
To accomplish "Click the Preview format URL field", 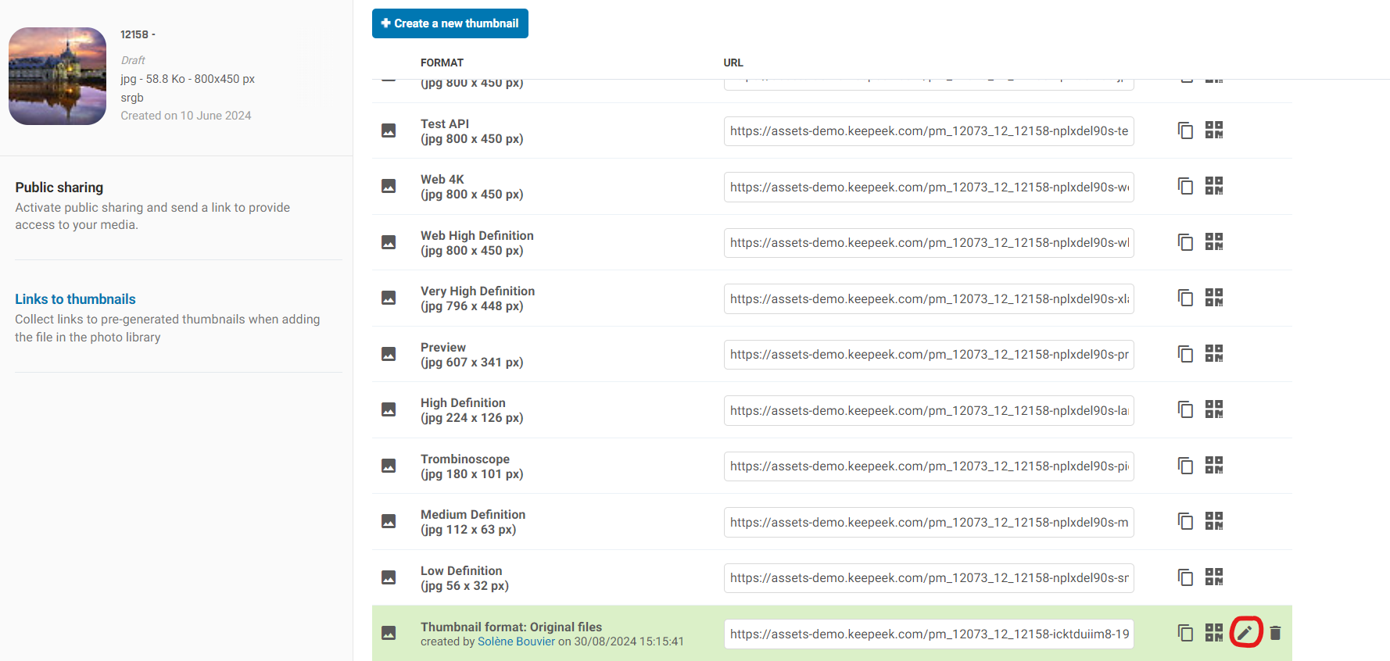I will (x=928, y=355).
